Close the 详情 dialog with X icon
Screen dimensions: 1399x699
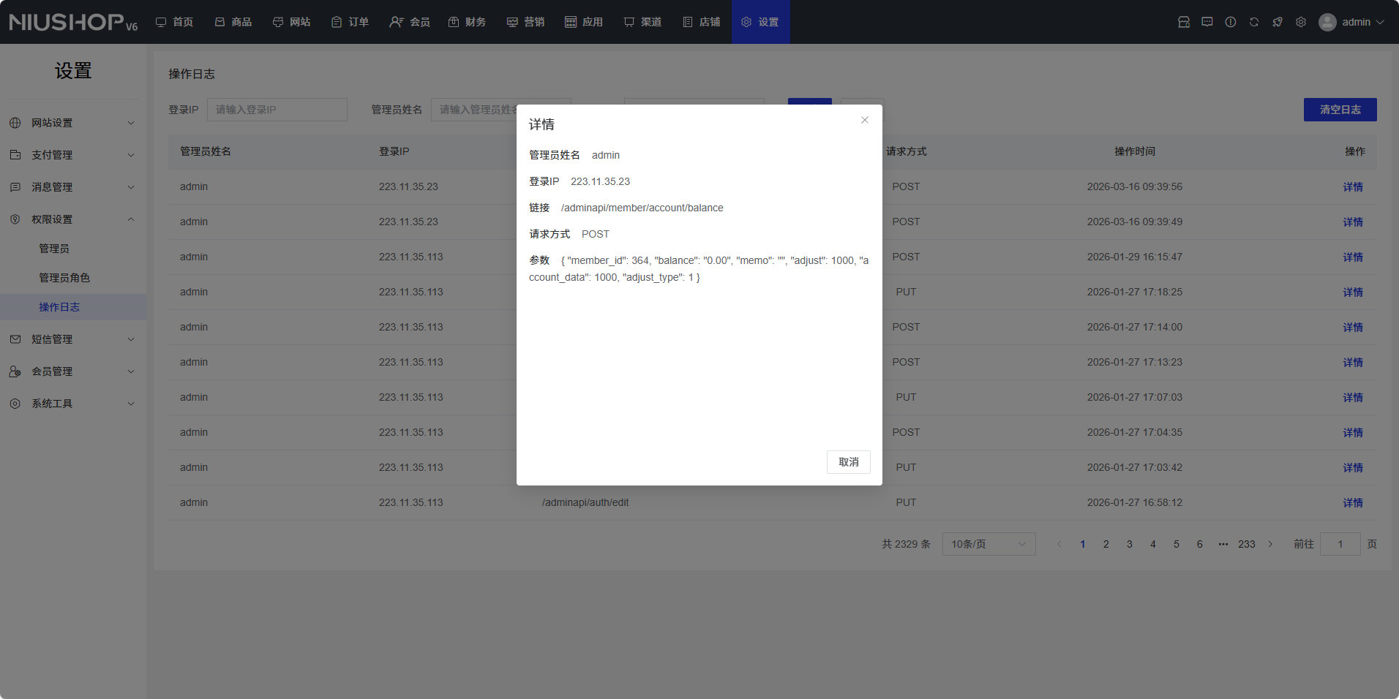tap(865, 120)
